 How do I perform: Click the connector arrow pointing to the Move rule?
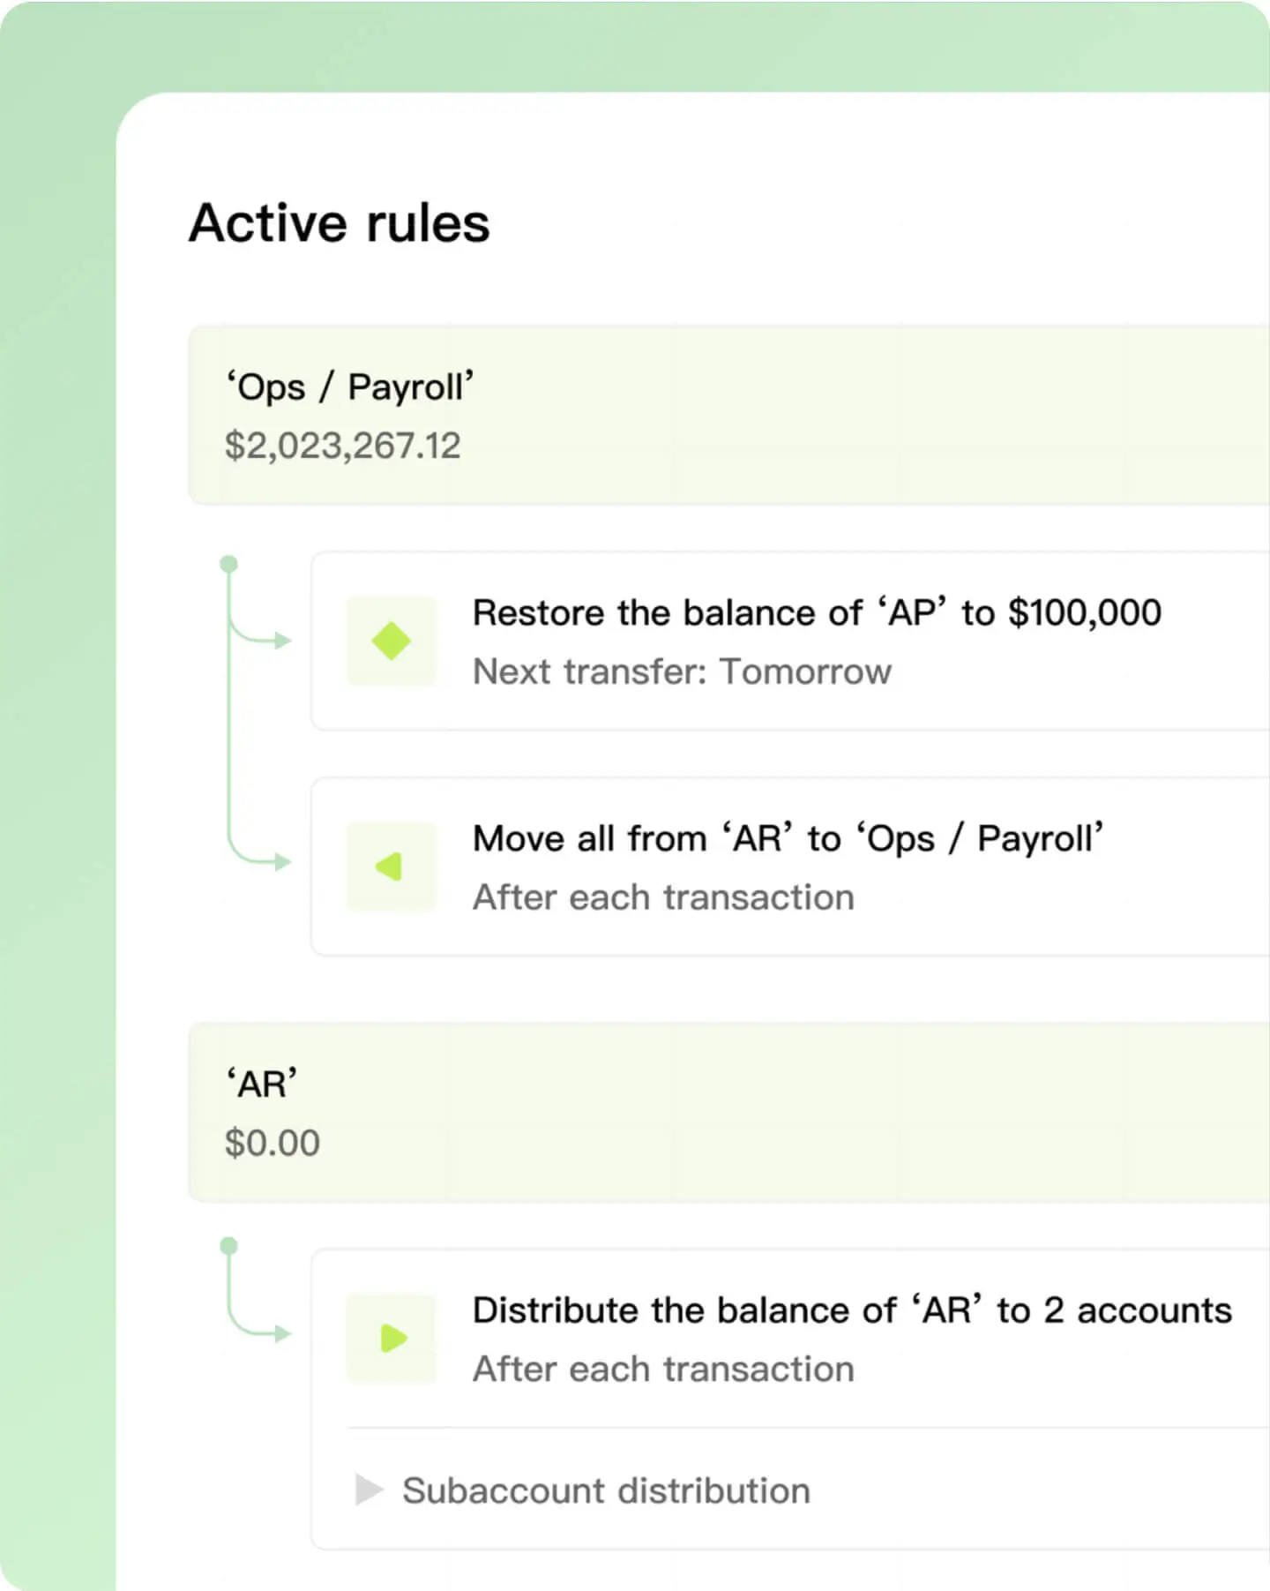(282, 861)
